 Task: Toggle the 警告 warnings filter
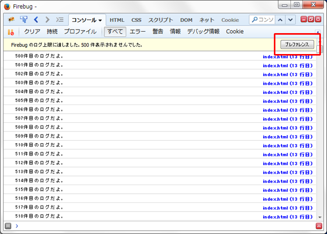tap(158, 32)
